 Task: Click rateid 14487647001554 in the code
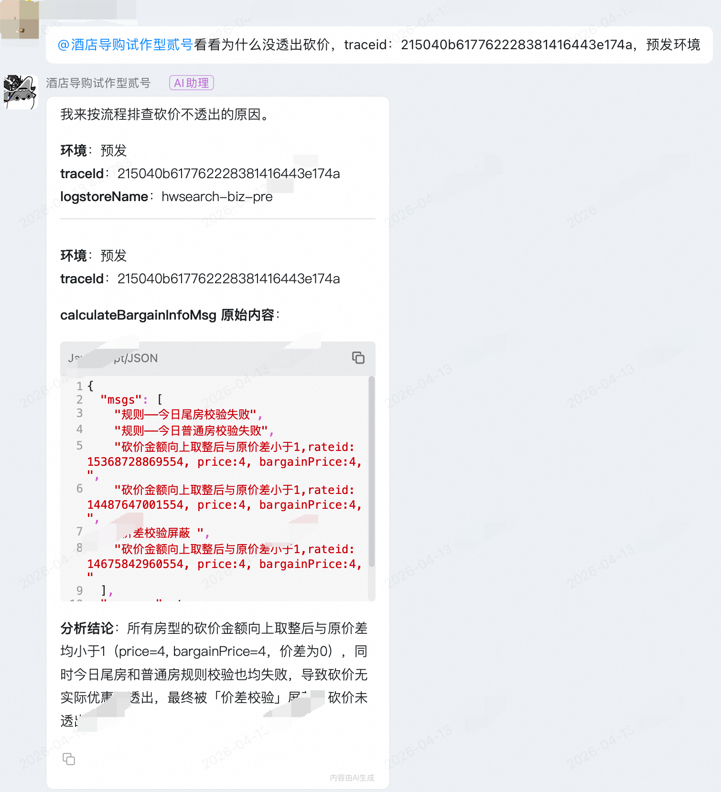coord(135,505)
